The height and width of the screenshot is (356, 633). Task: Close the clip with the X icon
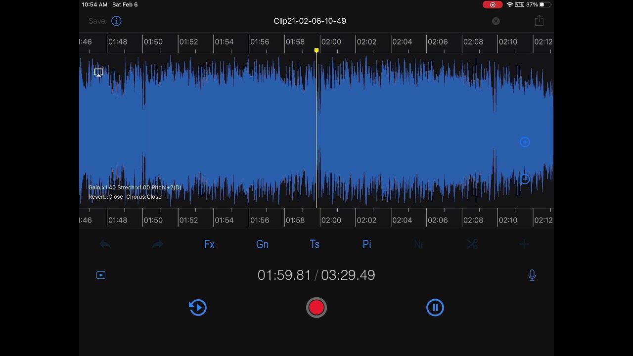point(496,21)
